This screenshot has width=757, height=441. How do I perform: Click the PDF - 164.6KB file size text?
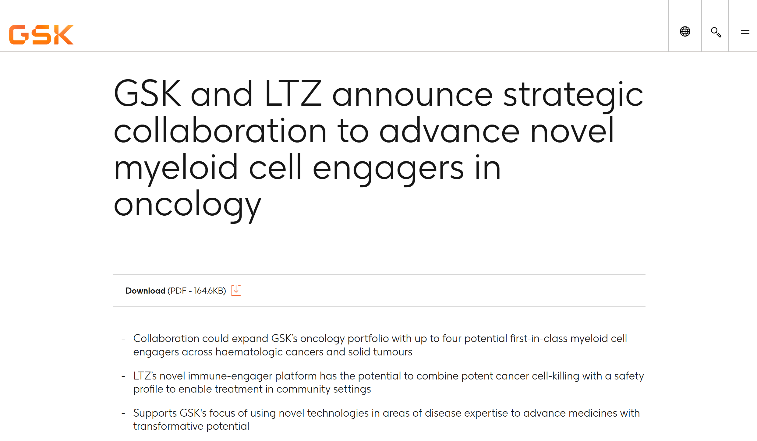click(x=197, y=291)
